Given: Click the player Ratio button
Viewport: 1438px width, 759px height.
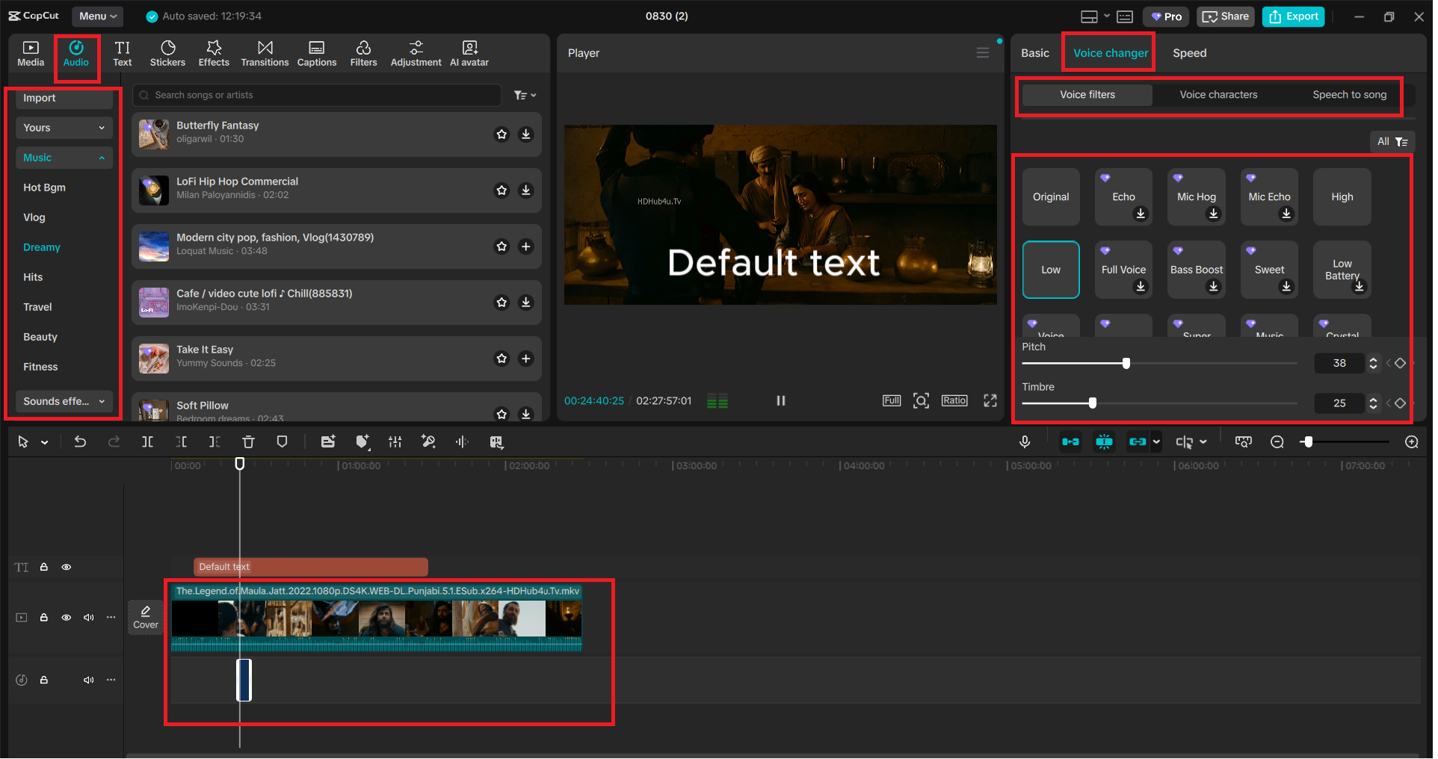Looking at the screenshot, I should (x=954, y=401).
